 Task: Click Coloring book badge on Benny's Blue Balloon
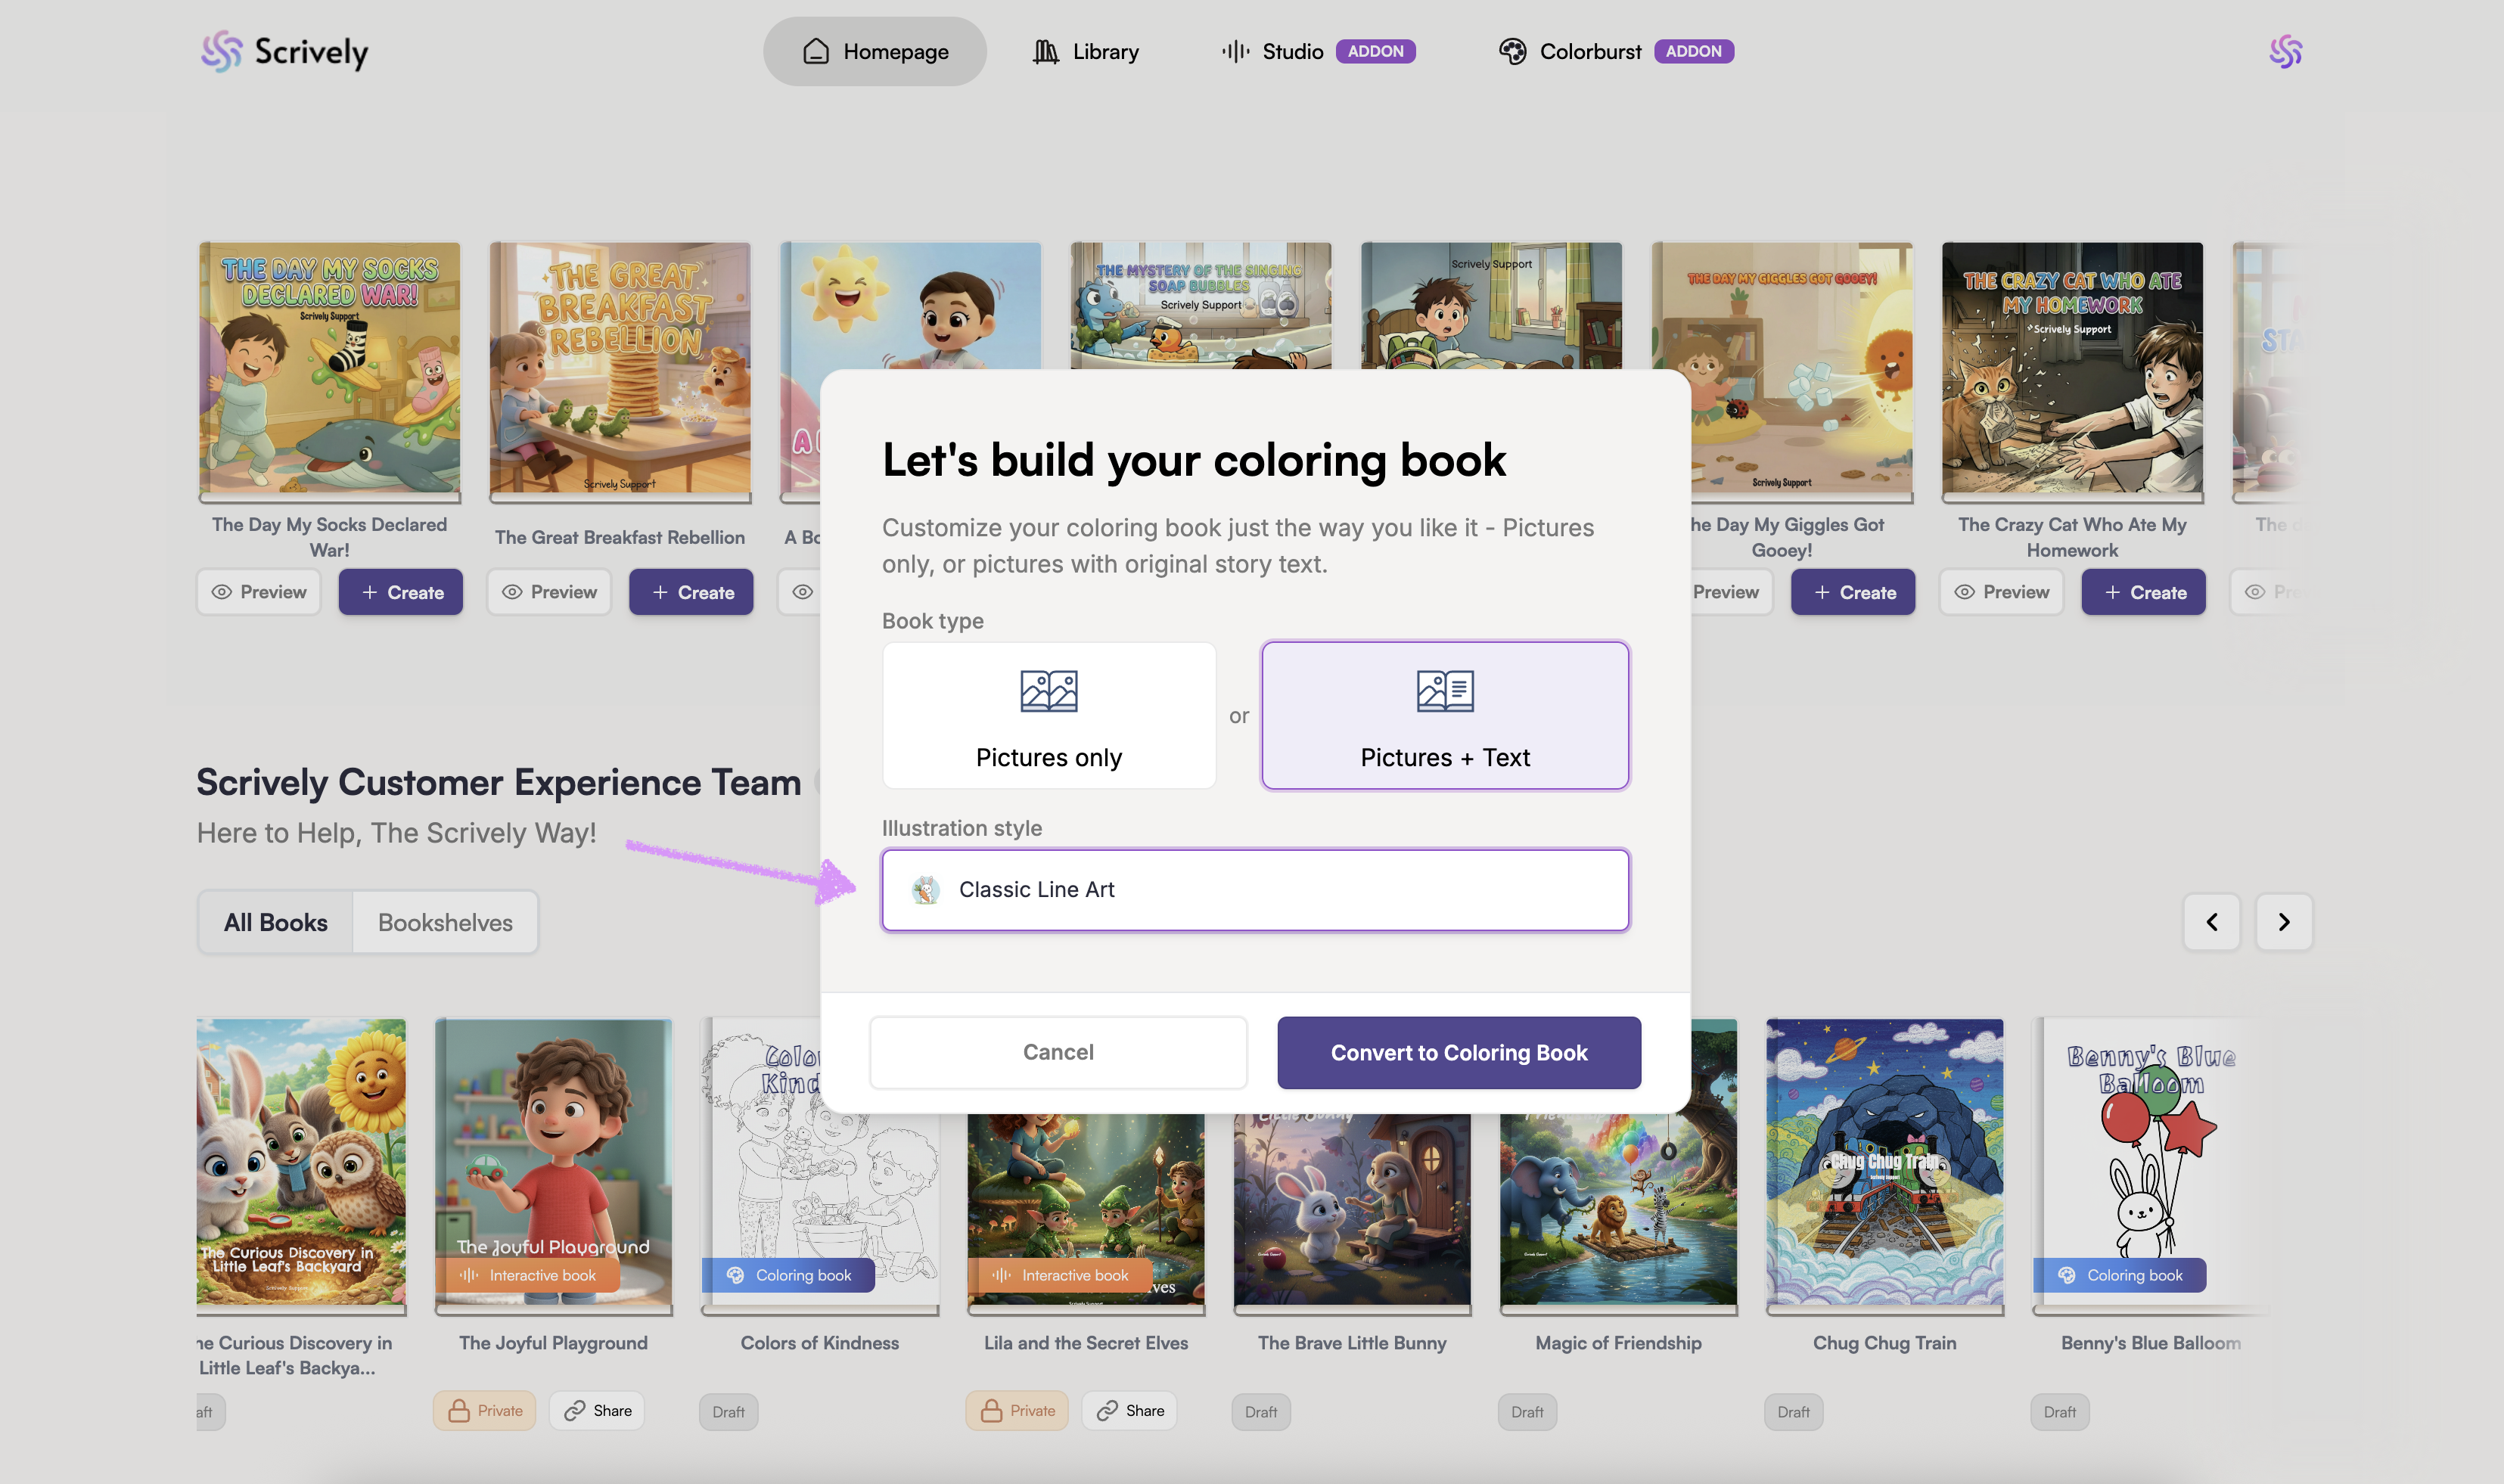(x=2119, y=1275)
